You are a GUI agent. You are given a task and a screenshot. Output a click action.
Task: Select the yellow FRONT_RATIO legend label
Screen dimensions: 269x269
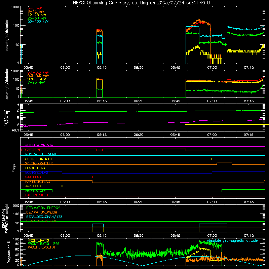(x=38, y=240)
